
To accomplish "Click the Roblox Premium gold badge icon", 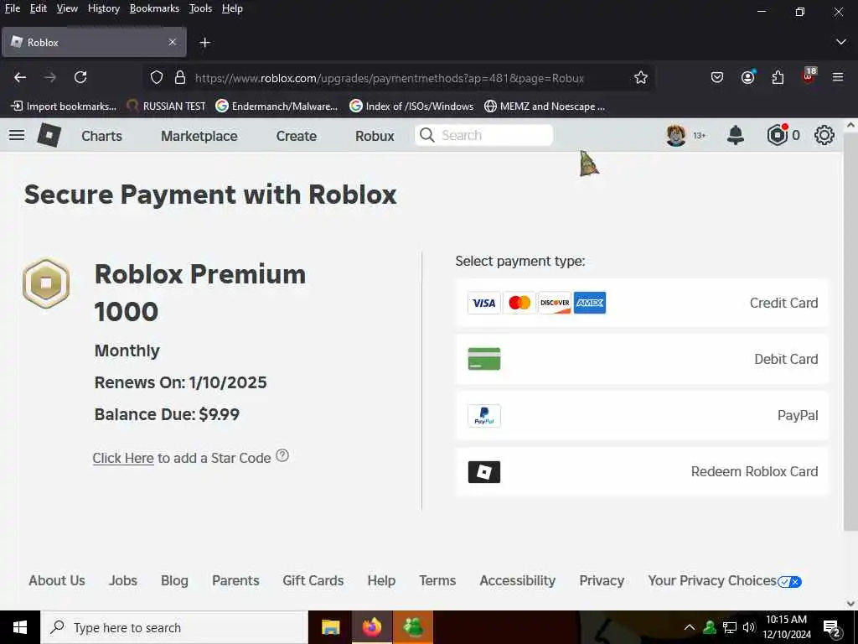I will pos(46,283).
